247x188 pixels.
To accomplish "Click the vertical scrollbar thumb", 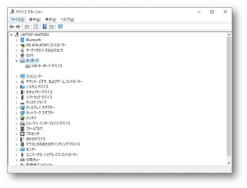I will [x=229, y=96].
